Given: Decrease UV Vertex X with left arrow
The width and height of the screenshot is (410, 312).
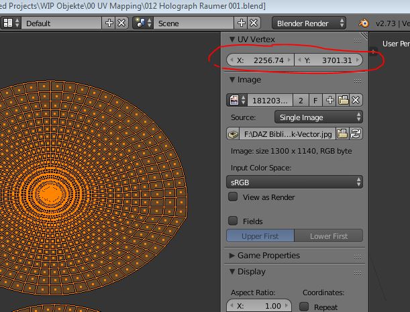Looking at the screenshot, I should (x=231, y=60).
